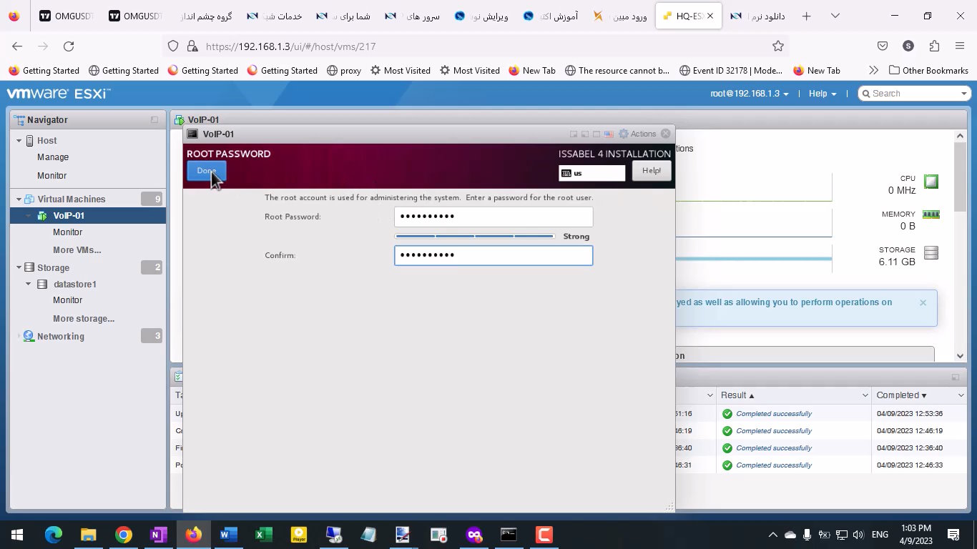This screenshot has height=549, width=977.
Task: Open OneNote from the taskbar
Action: point(158,535)
